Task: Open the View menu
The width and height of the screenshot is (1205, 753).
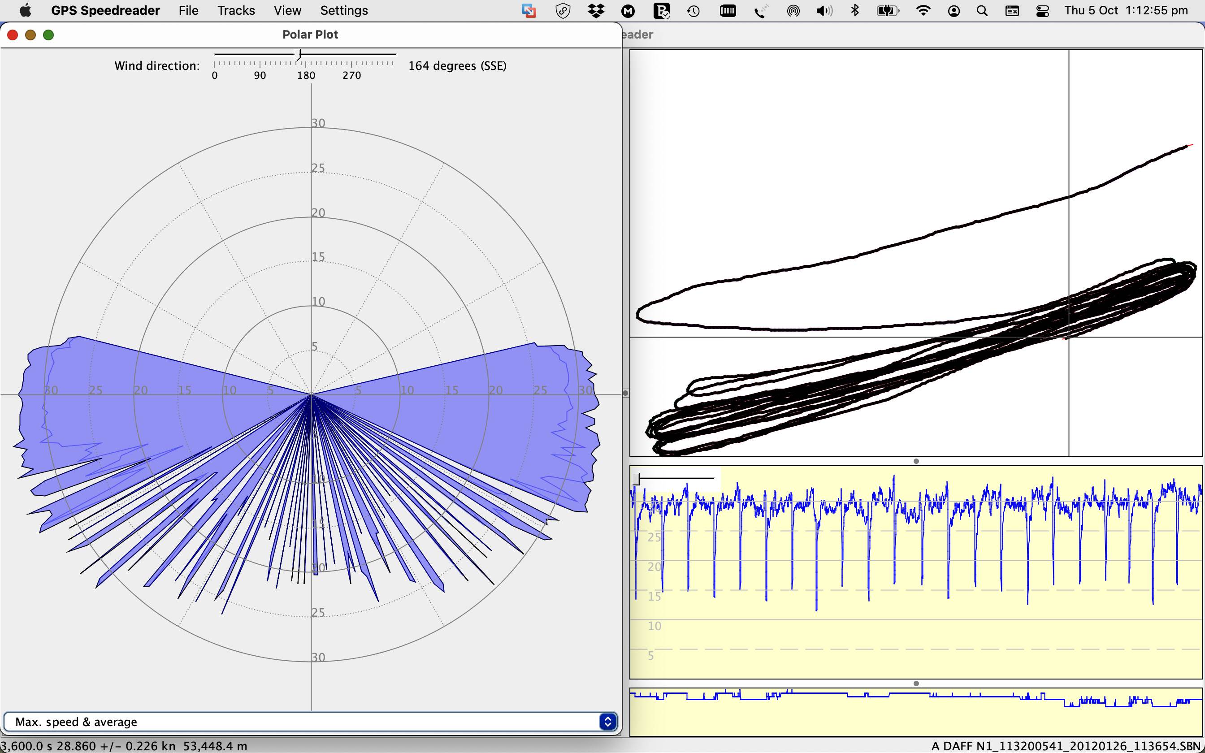Action: [x=287, y=10]
